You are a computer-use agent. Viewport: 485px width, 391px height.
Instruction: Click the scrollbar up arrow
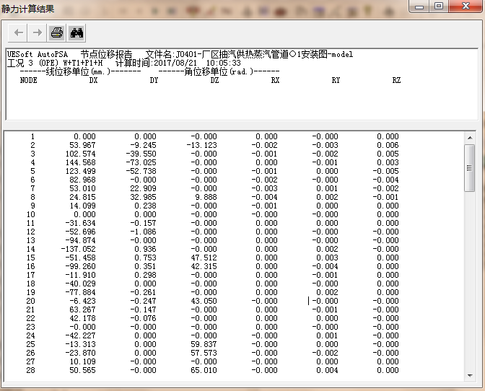469,138
